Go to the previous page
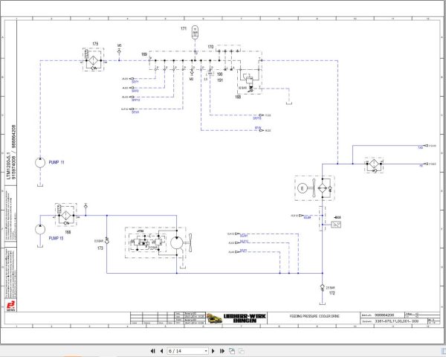This screenshot has width=446, height=357. 161,351
